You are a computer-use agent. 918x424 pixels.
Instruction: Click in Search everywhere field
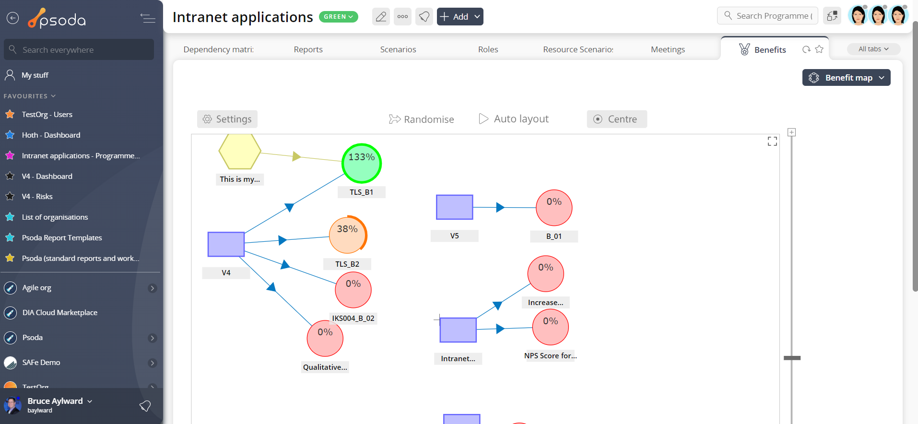(79, 49)
